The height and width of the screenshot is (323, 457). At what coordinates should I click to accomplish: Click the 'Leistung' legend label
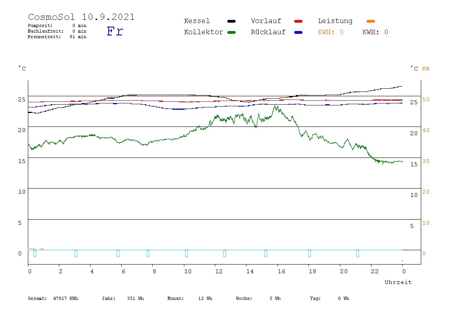pos(335,21)
